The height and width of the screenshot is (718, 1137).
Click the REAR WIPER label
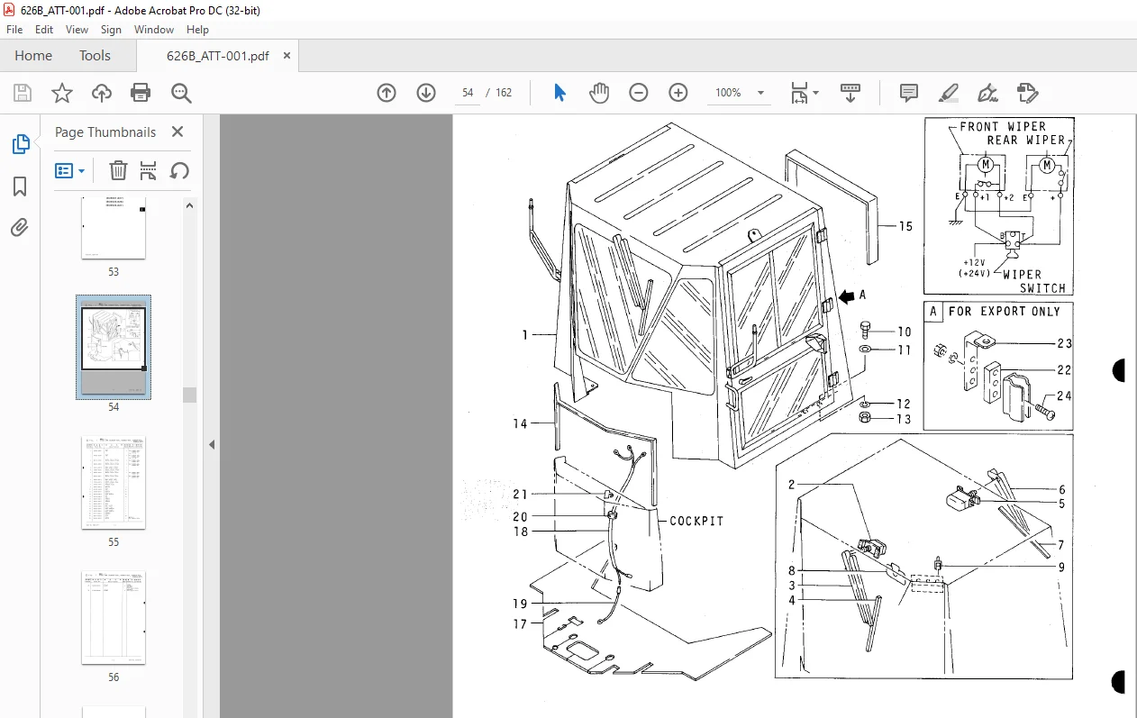pyautogui.click(x=1025, y=140)
